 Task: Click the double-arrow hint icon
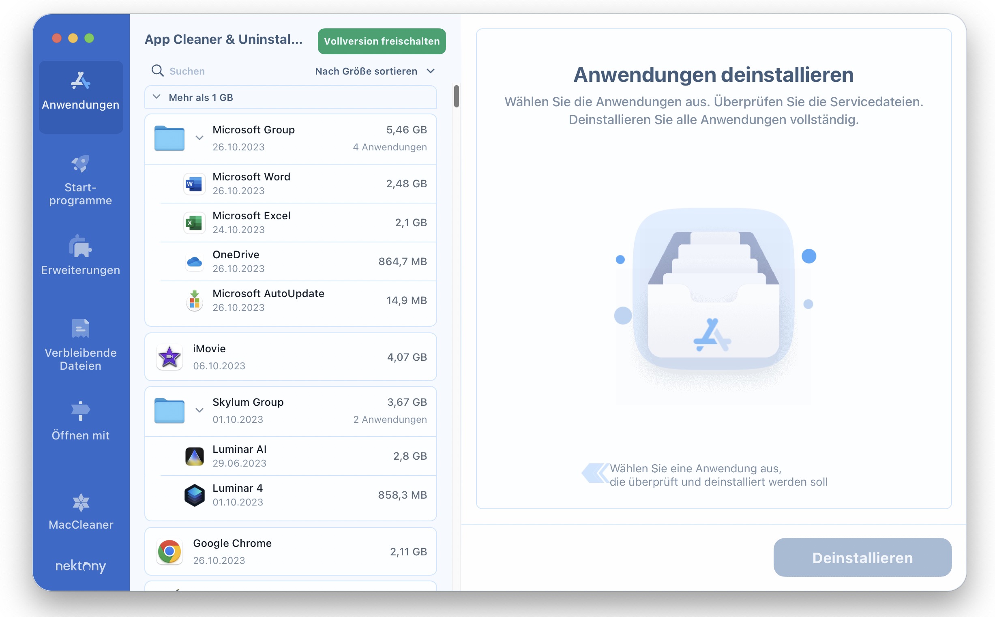(595, 473)
